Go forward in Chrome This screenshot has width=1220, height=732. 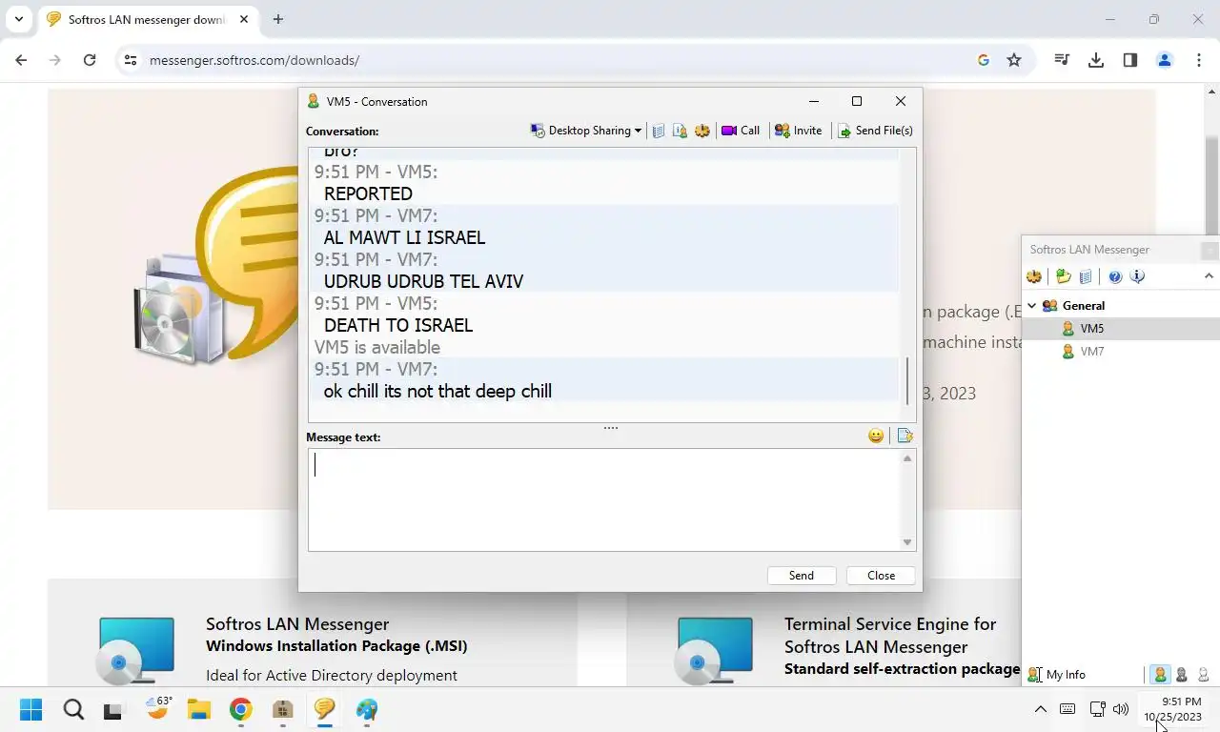pos(55,60)
